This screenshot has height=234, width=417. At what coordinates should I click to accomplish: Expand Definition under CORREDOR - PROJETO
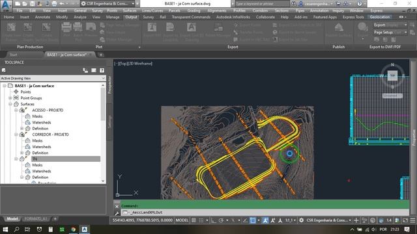22,153
